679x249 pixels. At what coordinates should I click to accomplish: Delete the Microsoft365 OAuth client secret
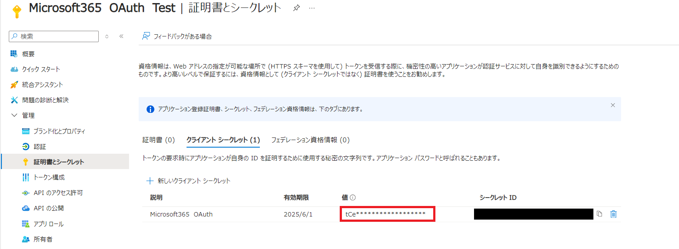point(614,214)
